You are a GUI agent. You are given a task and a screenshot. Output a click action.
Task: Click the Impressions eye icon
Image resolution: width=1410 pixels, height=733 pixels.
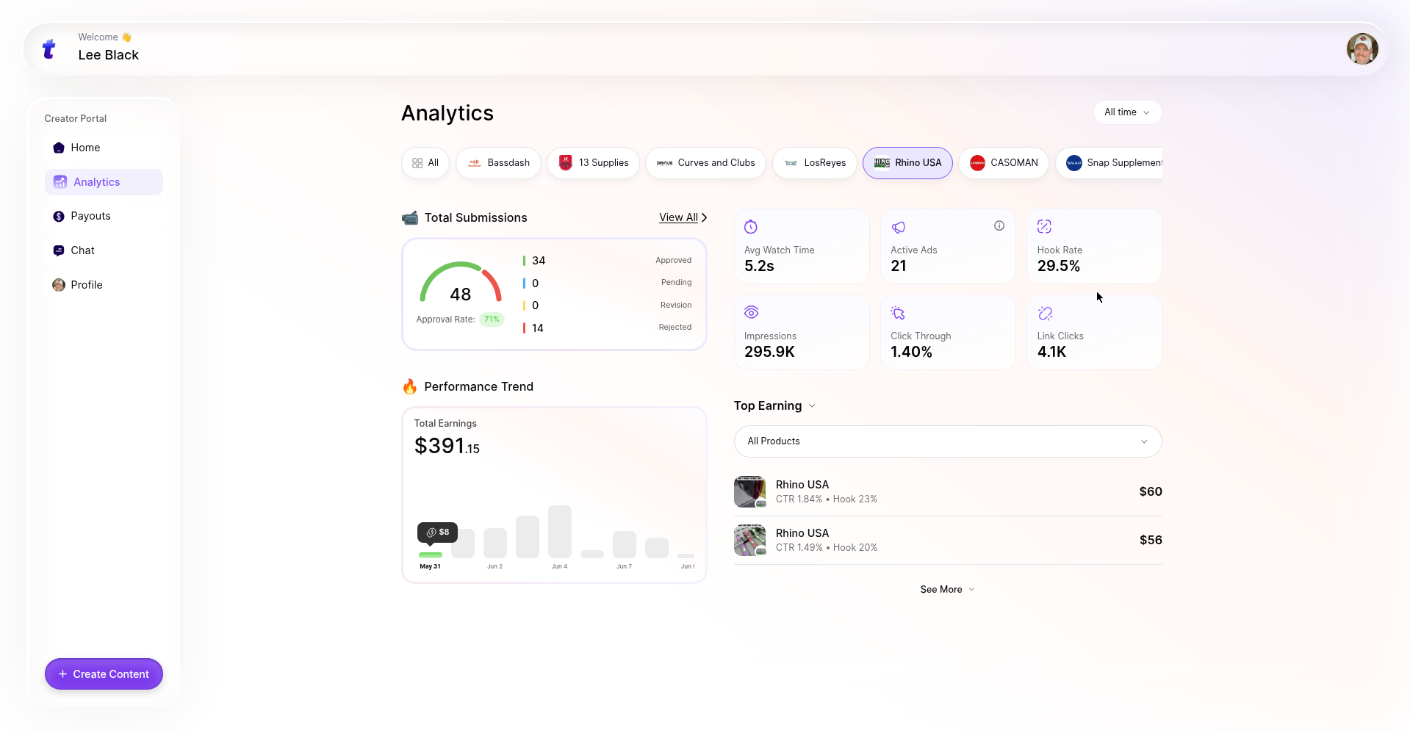751,312
